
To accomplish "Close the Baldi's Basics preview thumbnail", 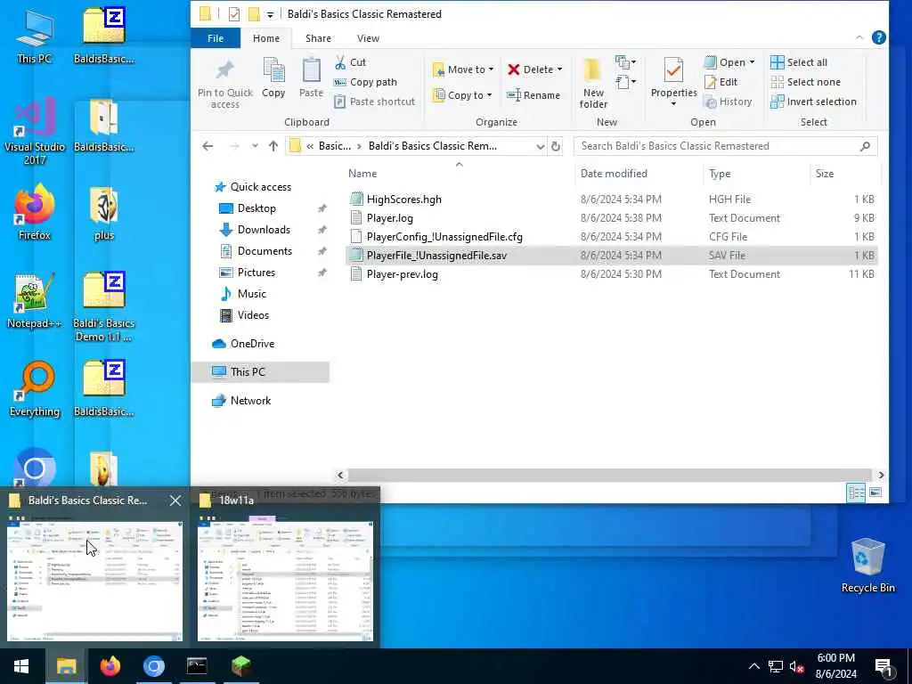I will [175, 501].
